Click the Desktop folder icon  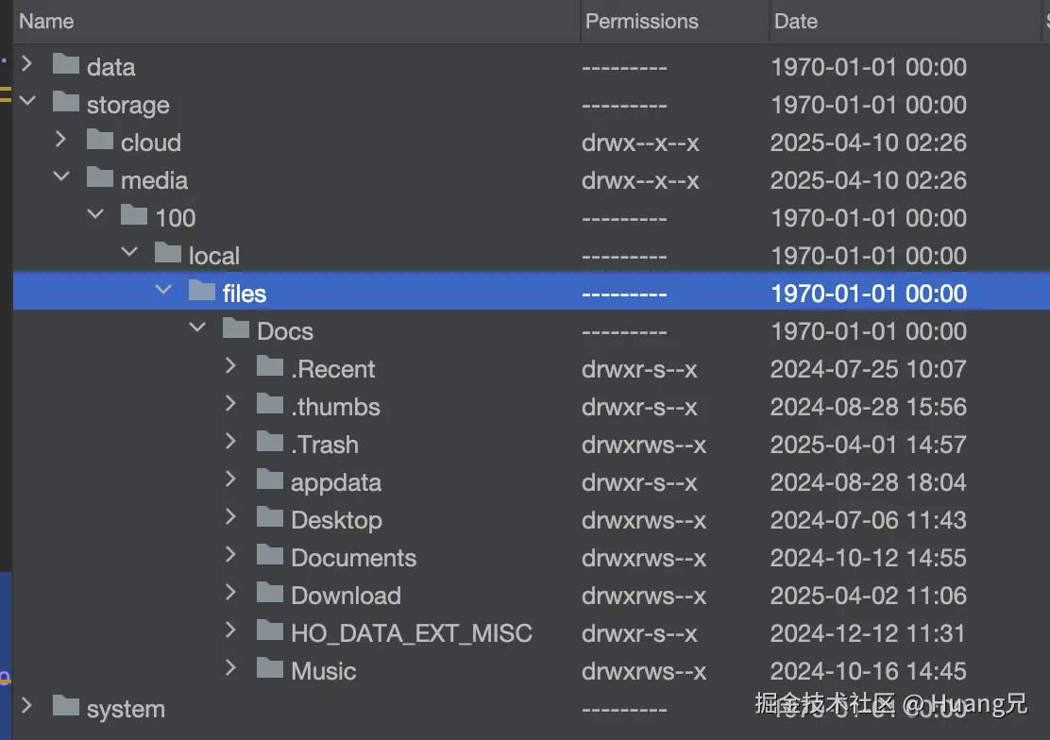269,519
